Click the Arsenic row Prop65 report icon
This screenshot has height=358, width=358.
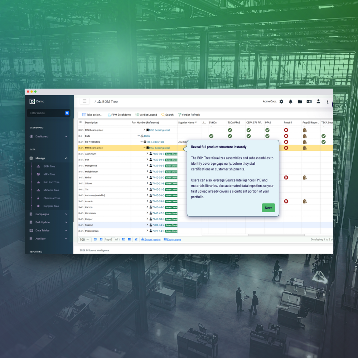pyautogui.click(x=305, y=201)
